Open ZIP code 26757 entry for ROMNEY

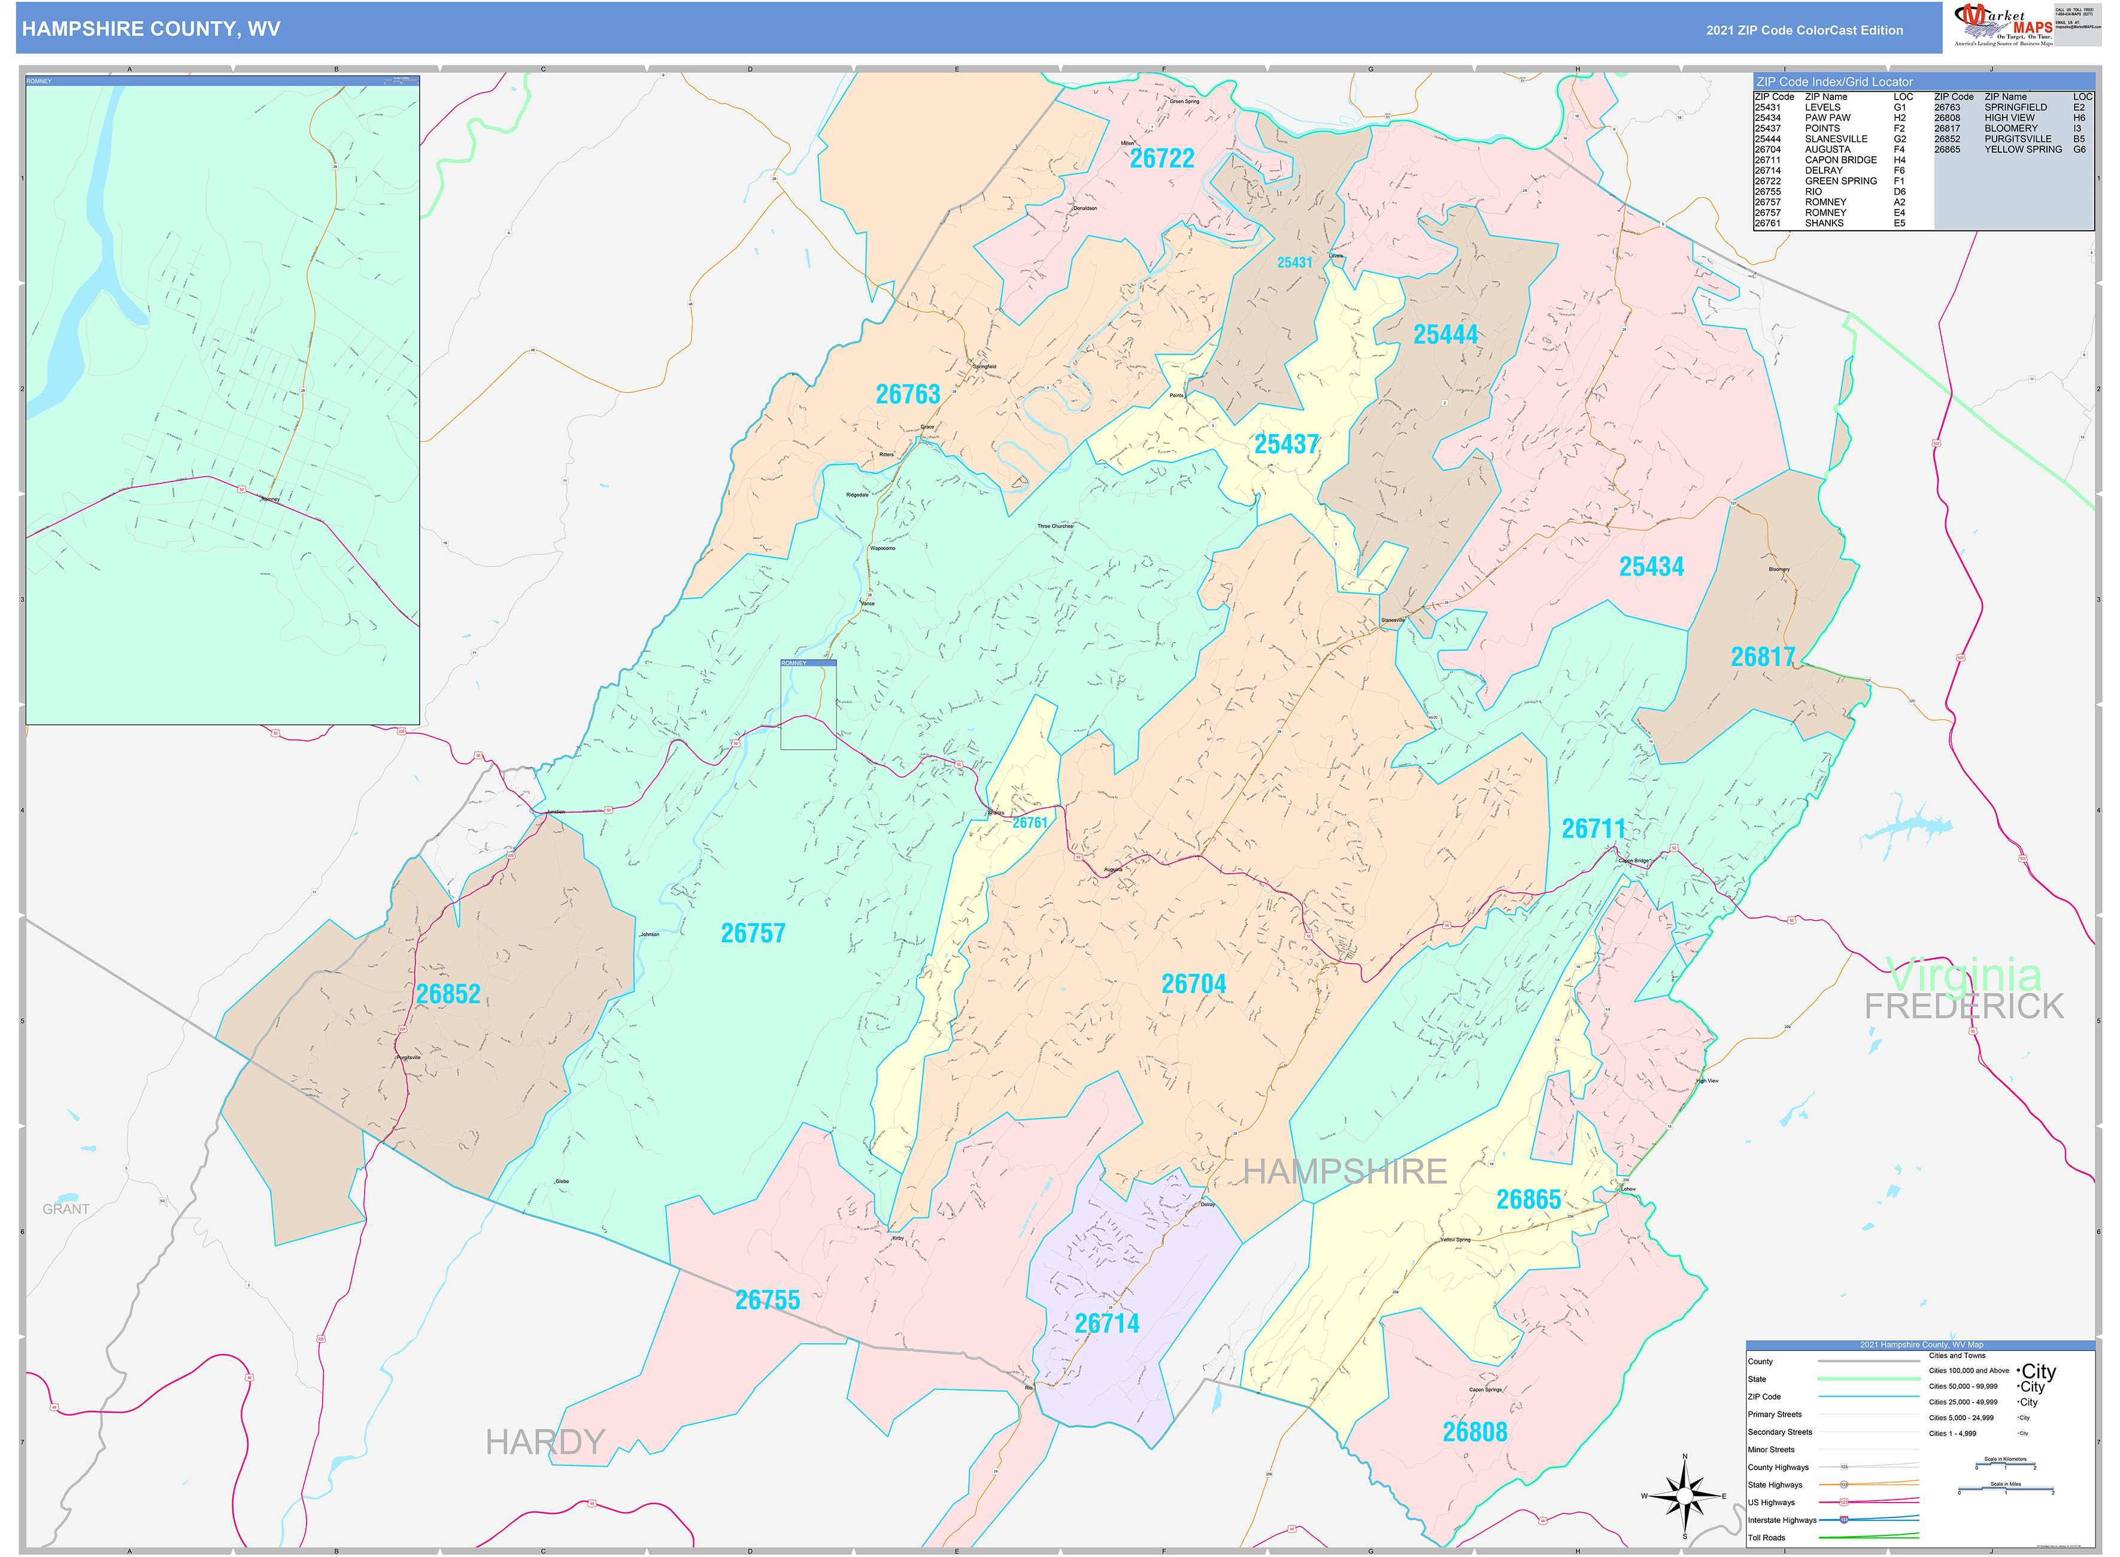point(1826,202)
